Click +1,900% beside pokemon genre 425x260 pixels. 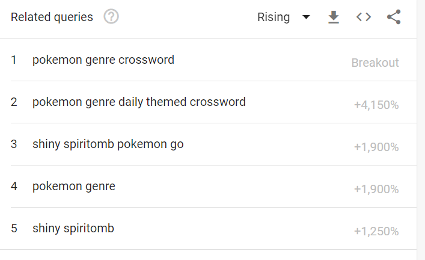click(x=376, y=189)
